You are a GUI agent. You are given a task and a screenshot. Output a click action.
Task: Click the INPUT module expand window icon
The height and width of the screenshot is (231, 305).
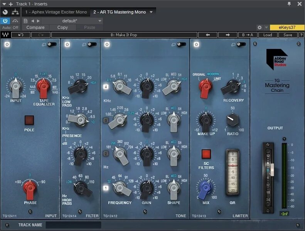pyautogui.click(x=44, y=45)
